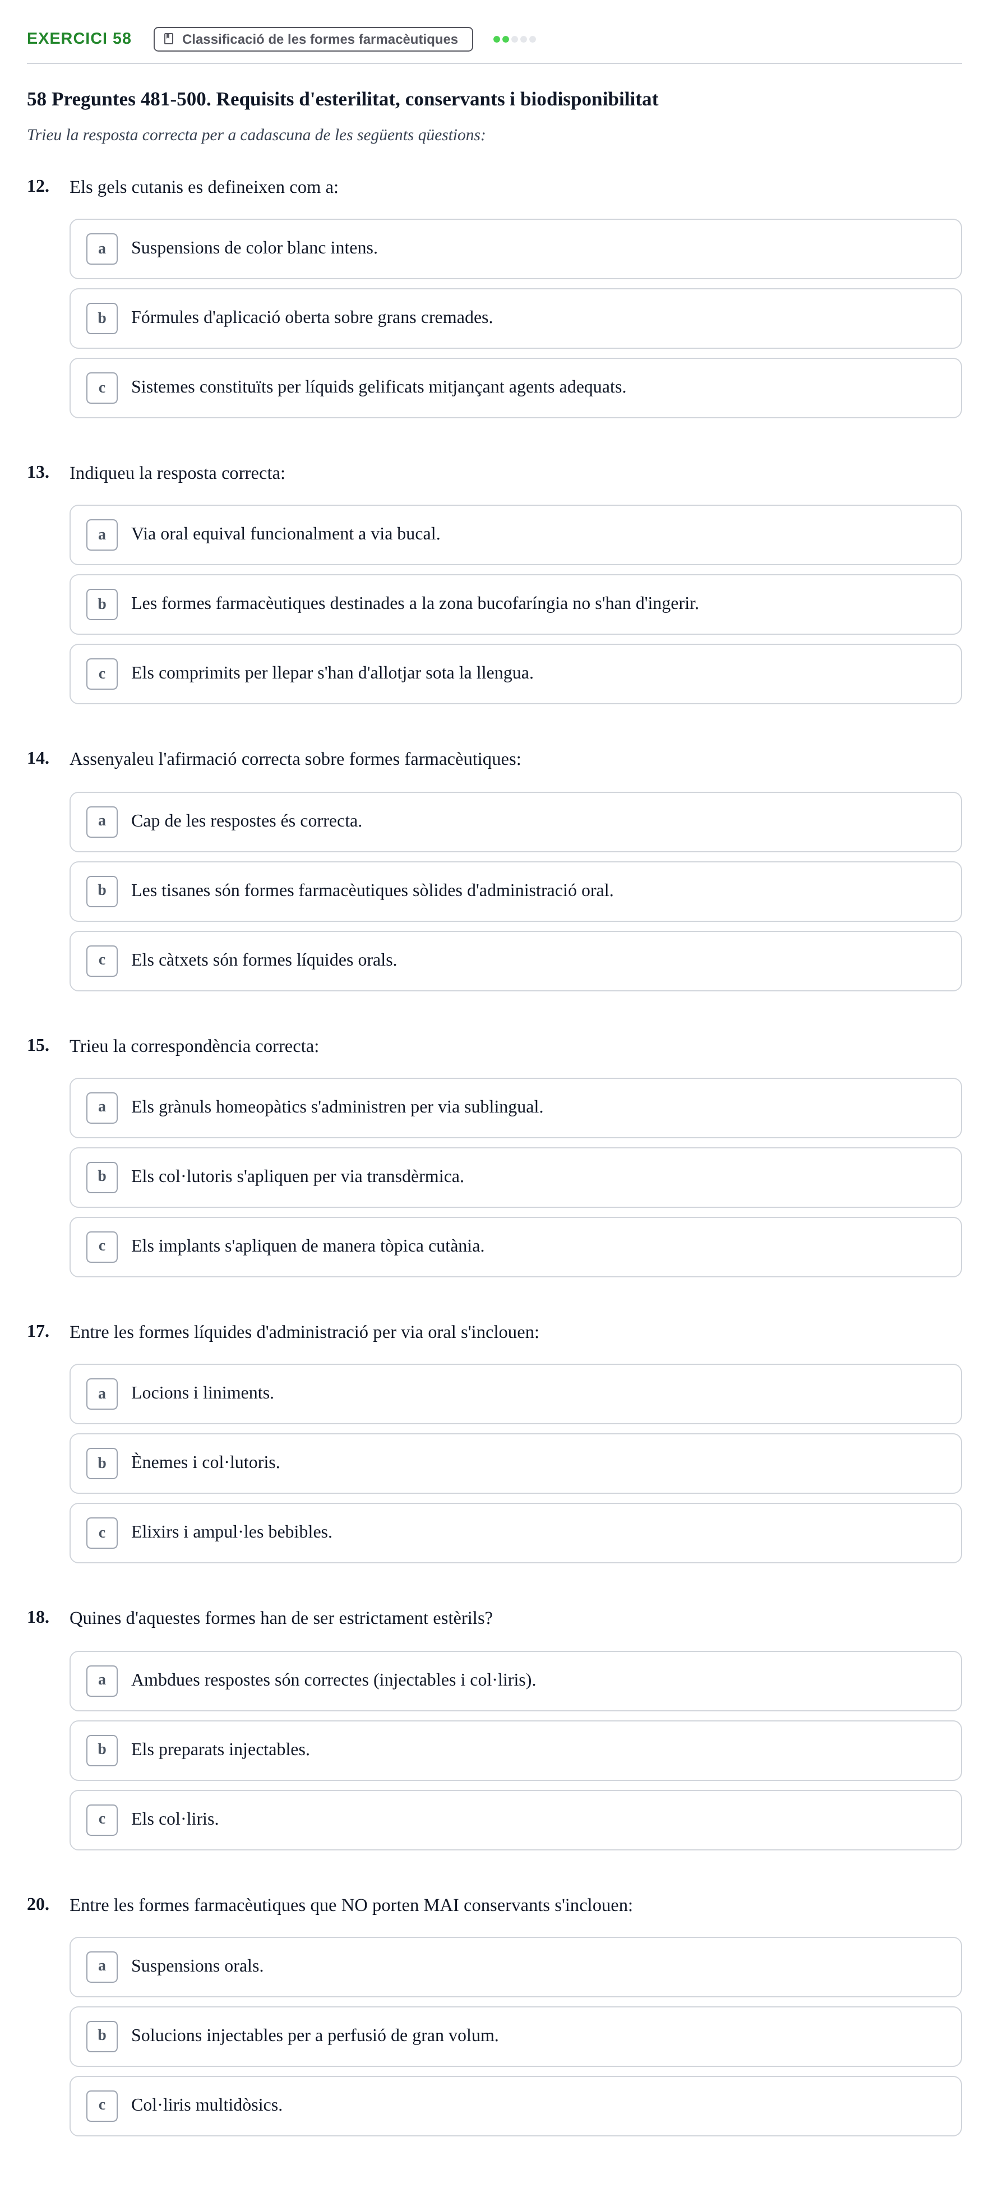989x2188 pixels.
Task: Click letter b box for col·lutoris transdèrmica
Action: tap(102, 1178)
